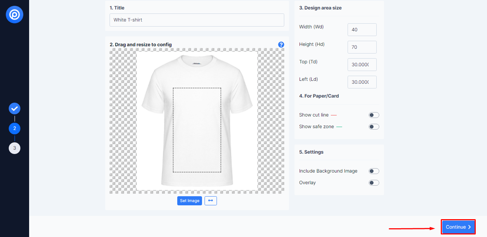Screen dimensions: 487x237
Task: Click the 'Show safe zone' label text
Action: [316, 127]
